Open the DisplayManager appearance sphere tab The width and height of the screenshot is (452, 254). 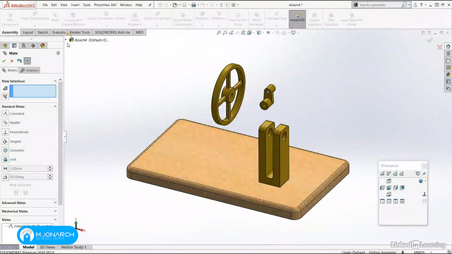click(42, 46)
